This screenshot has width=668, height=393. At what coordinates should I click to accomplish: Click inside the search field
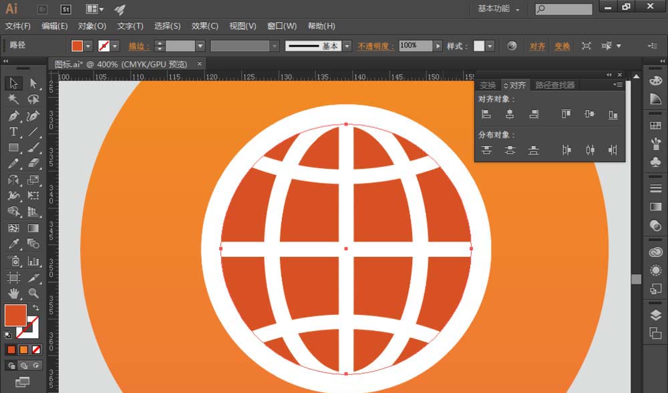[x=564, y=9]
